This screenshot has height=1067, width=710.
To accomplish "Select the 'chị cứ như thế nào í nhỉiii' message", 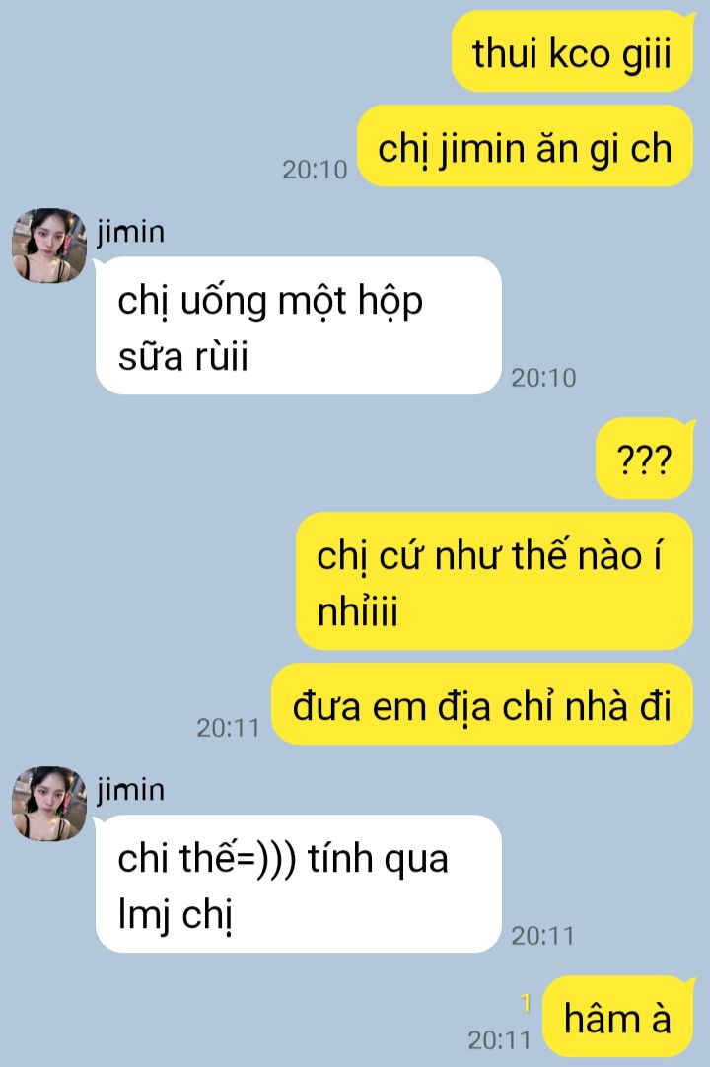I will [495, 581].
